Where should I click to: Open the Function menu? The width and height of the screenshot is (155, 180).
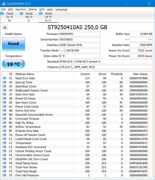point(21,9)
